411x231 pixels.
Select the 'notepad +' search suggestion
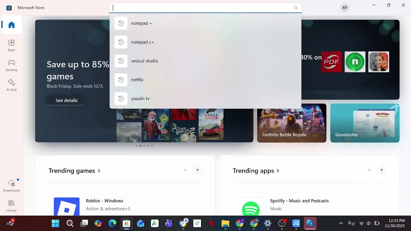click(x=205, y=23)
